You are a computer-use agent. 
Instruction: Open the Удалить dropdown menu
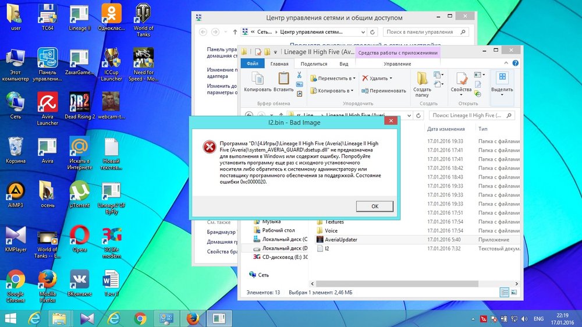[x=377, y=78]
